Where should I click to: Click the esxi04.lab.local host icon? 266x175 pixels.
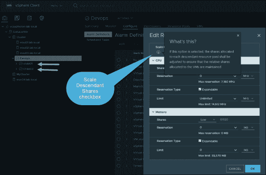click(x=14, y=80)
